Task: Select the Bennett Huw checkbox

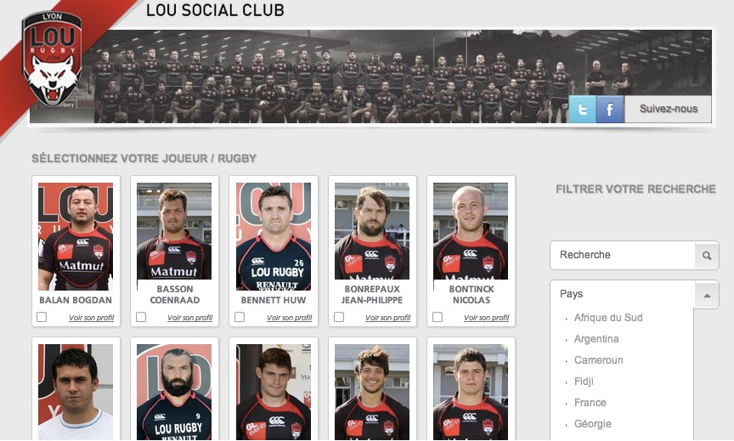Action: tap(240, 317)
